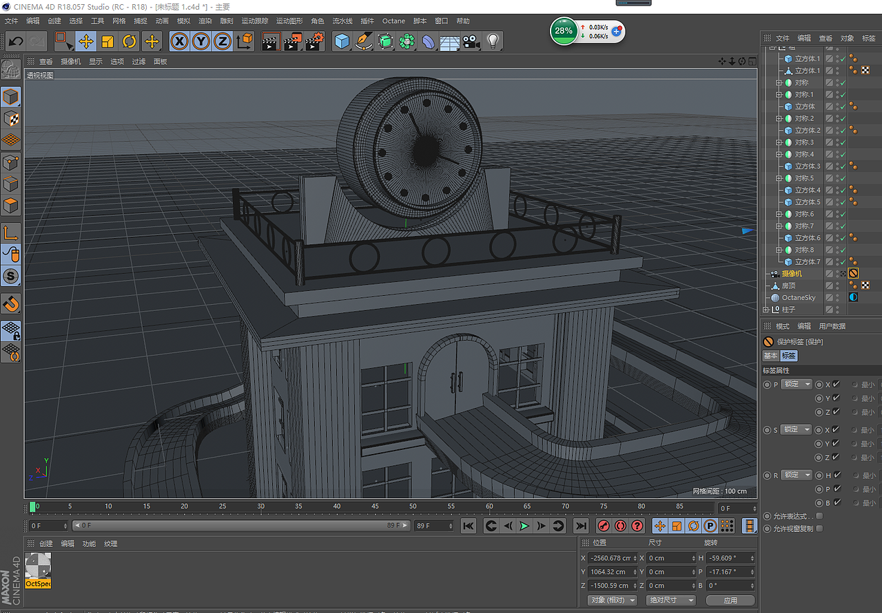Click the 保护 tag on 摄像机 row
This screenshot has width=882, height=613.
[x=853, y=273]
